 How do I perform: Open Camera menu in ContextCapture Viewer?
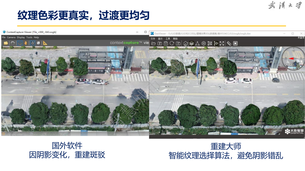coord(11,37)
